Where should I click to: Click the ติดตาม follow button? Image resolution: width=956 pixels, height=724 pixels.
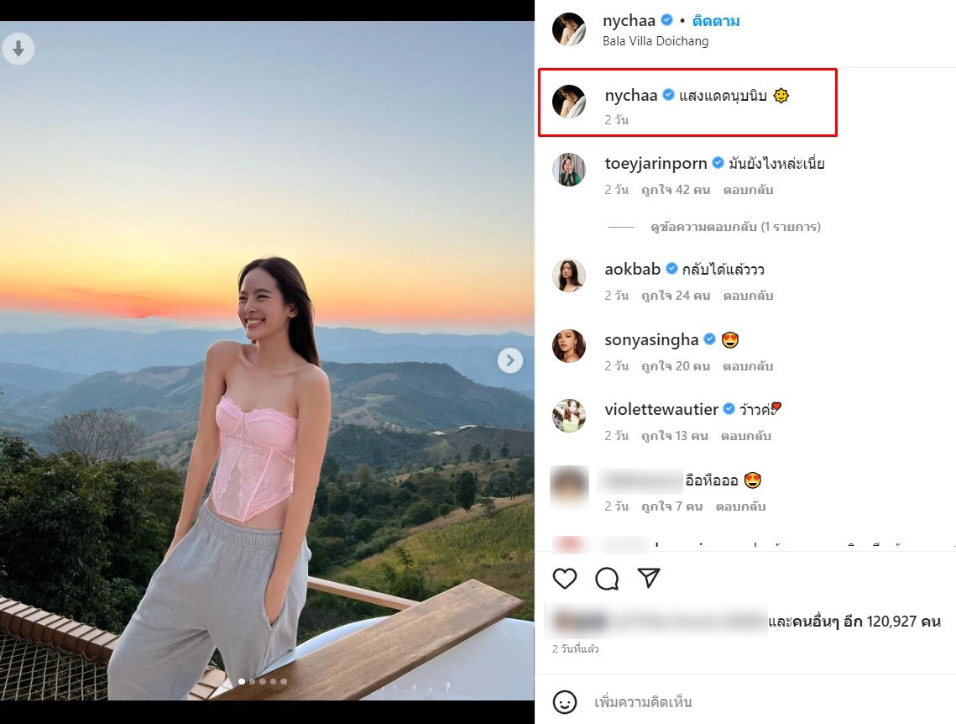tap(716, 21)
